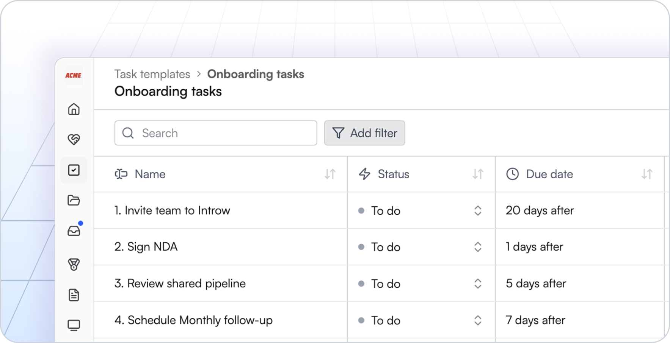Toggle sorting on the Status column
This screenshot has width=670, height=343.
478,174
